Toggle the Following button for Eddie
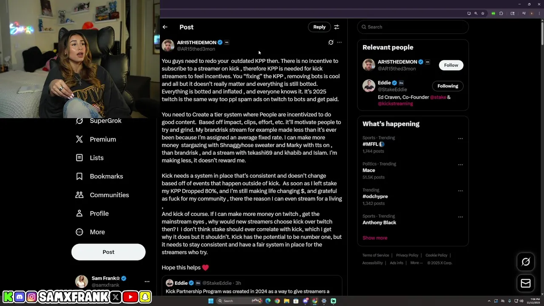Screen dimensions: 544x306 pyautogui.click(x=448, y=86)
